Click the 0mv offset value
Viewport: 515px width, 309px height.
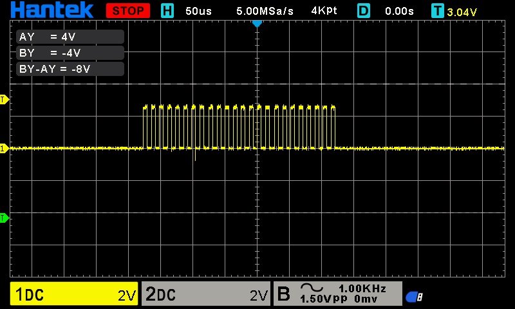click(x=366, y=299)
